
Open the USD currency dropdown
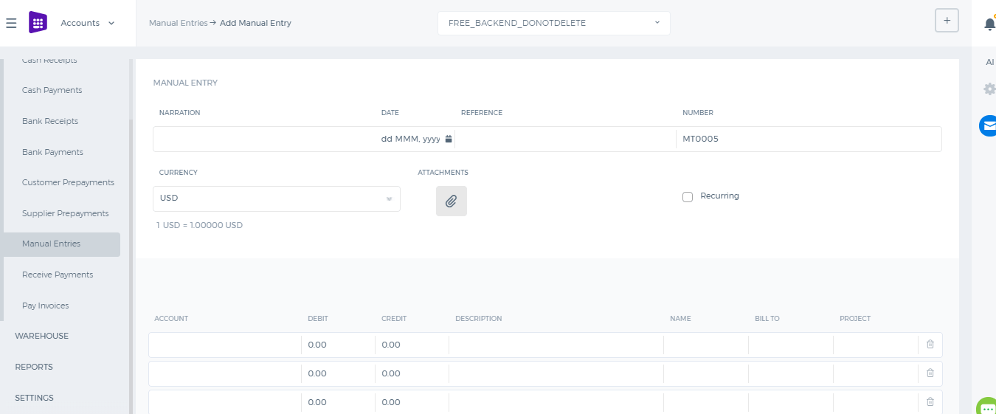click(x=277, y=199)
